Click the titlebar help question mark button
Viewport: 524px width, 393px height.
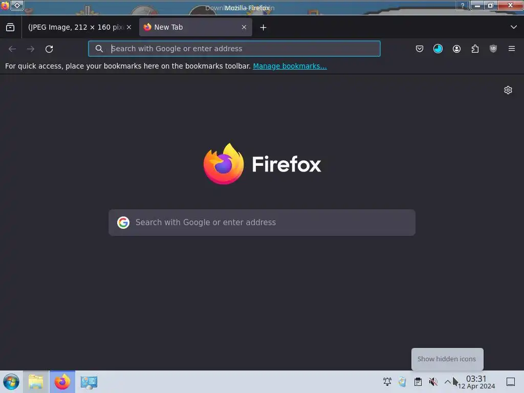tap(463, 5)
